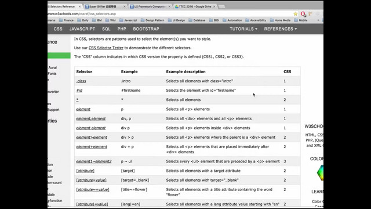Image resolution: width=371 pixels, height=209 pixels.
Task: Open the UI Design bookmarks folder
Action: [176, 20]
